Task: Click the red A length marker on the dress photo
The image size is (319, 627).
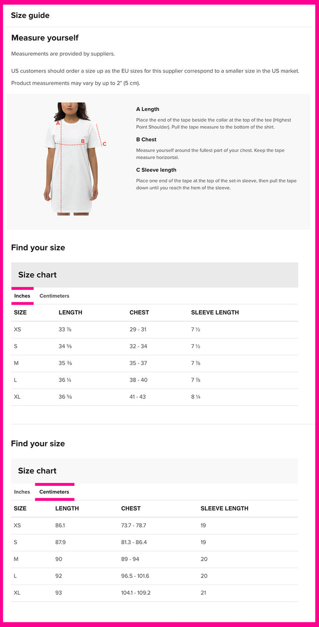Action: point(58,123)
